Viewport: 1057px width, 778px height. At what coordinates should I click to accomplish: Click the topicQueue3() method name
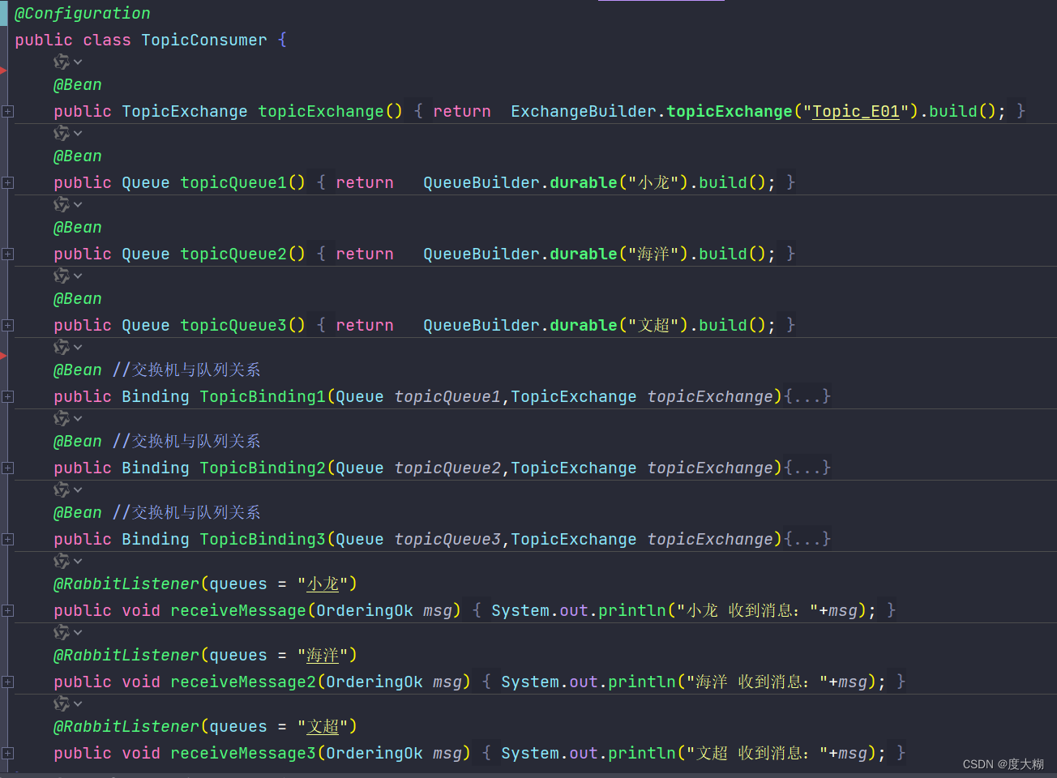(x=233, y=325)
